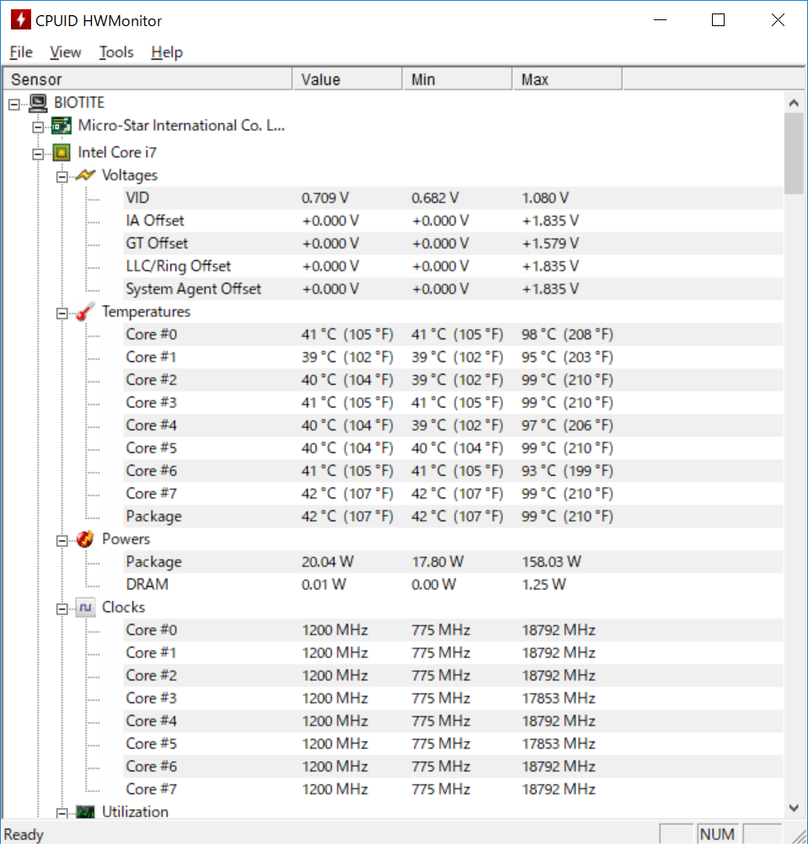The height and width of the screenshot is (844, 808).
Task: Collapse the Temperatures section
Action: pyautogui.click(x=62, y=313)
